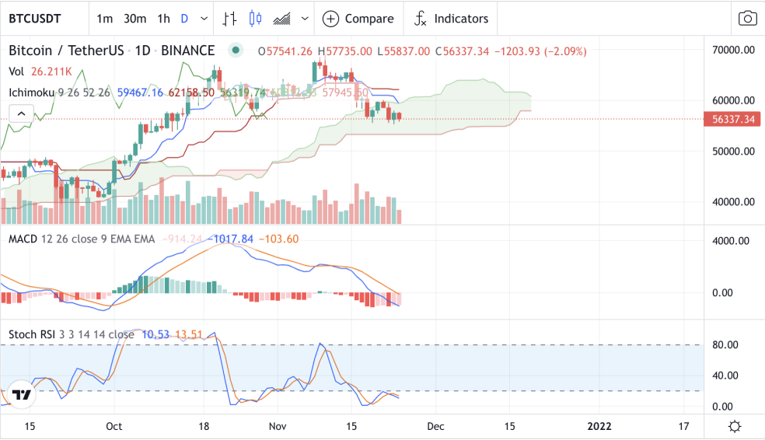765x440 pixels.
Task: Select the D daily timeframe
Action: (x=184, y=19)
